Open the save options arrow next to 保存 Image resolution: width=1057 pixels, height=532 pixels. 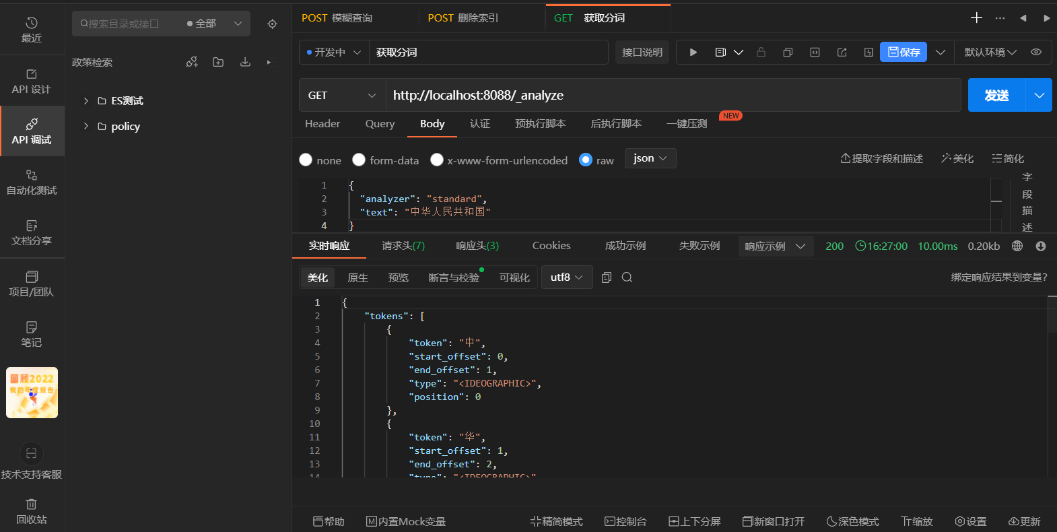pyautogui.click(x=941, y=52)
